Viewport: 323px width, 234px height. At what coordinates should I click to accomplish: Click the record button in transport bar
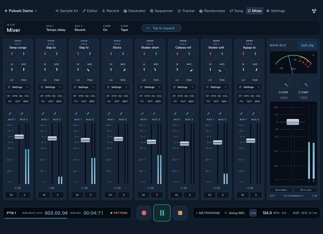click(x=144, y=213)
